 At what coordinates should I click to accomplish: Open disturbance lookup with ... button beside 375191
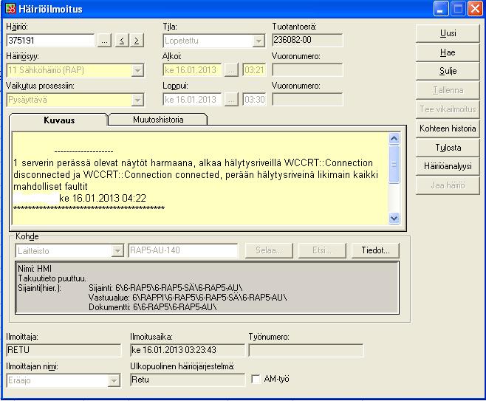[x=104, y=41]
